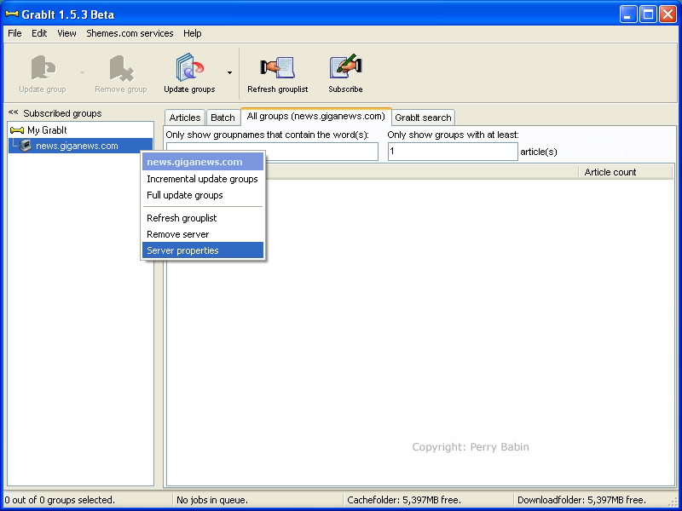Open dropdown arrow beside Update group

pos(82,72)
